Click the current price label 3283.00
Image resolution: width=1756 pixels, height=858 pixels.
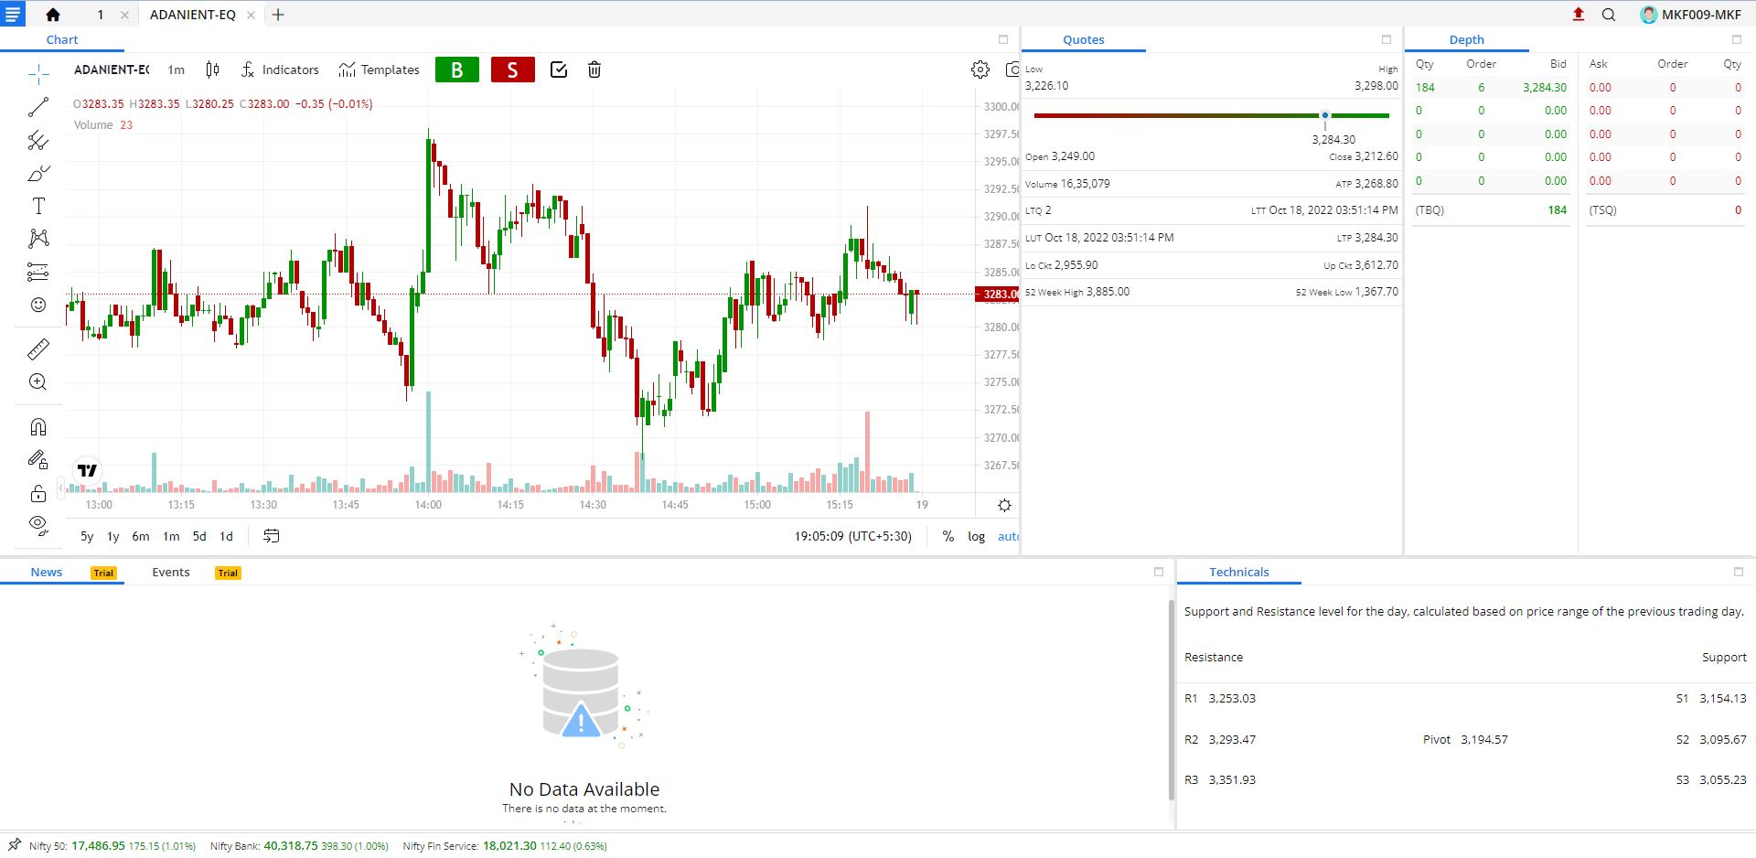click(997, 294)
